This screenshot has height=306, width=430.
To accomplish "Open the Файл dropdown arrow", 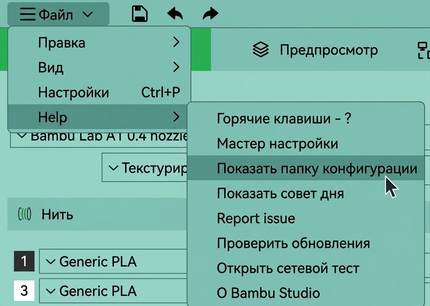I will [87, 15].
